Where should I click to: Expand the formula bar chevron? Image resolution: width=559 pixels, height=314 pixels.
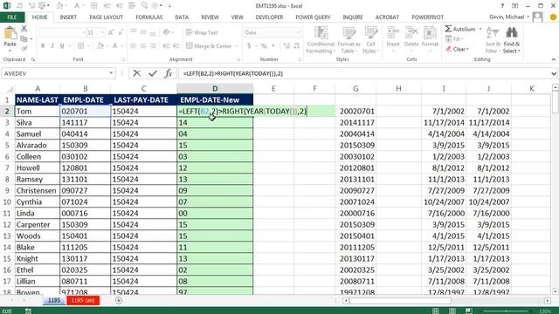(554, 73)
